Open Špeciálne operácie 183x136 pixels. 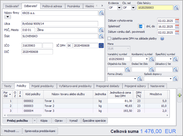point(94,121)
